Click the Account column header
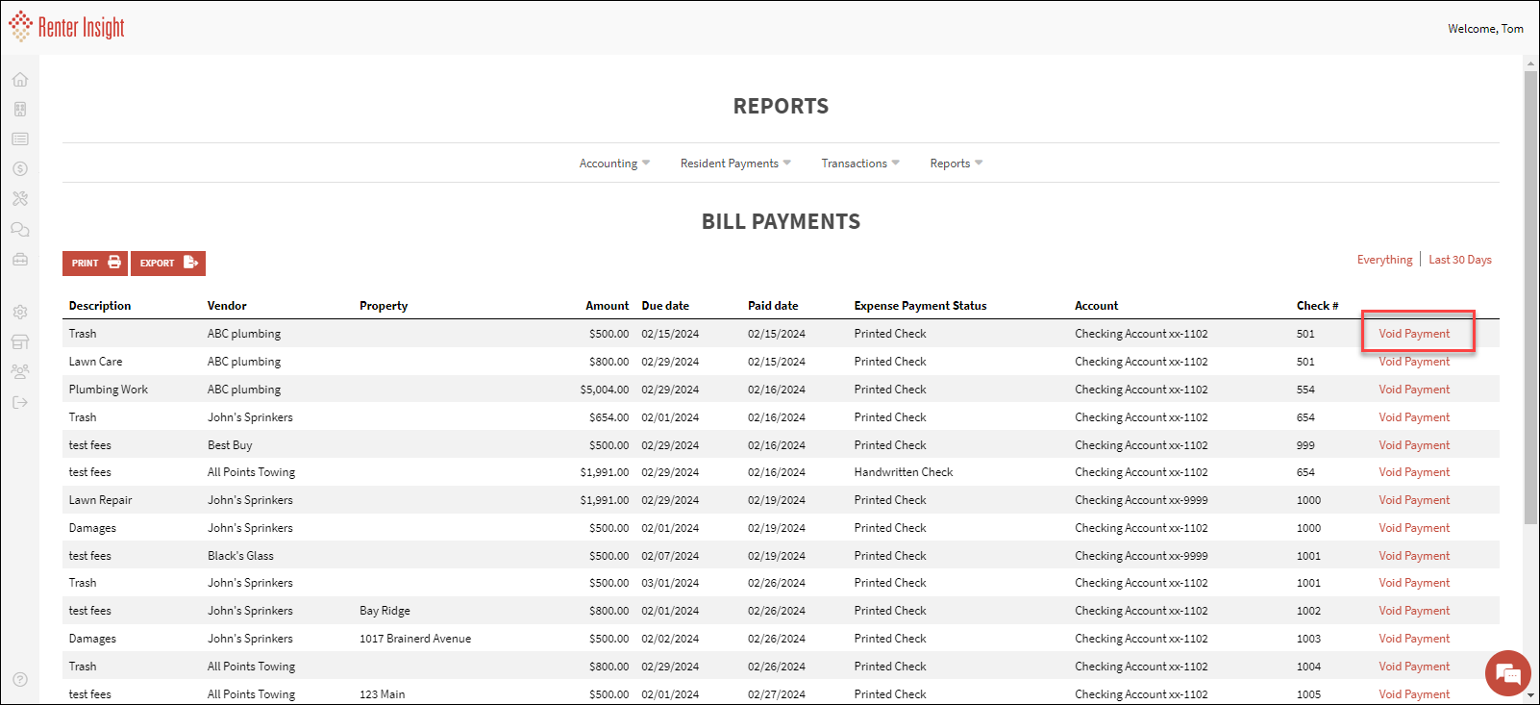 pyautogui.click(x=1096, y=306)
